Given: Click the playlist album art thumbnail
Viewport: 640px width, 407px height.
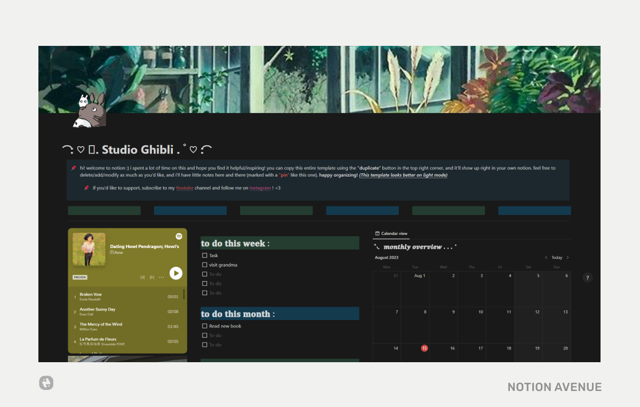Looking at the screenshot, I should click(89, 249).
